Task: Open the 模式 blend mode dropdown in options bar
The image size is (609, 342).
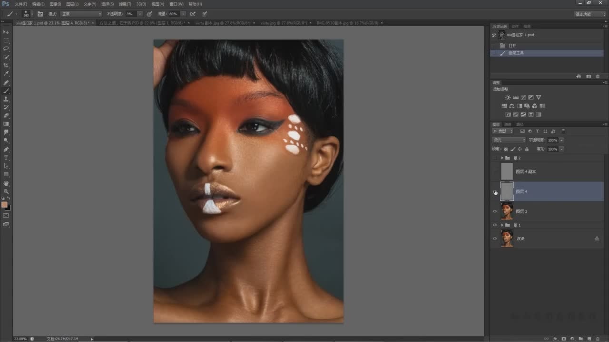Action: [81, 14]
